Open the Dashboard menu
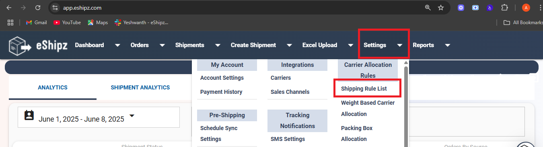Image resolution: width=543 pixels, height=147 pixels. click(89, 45)
